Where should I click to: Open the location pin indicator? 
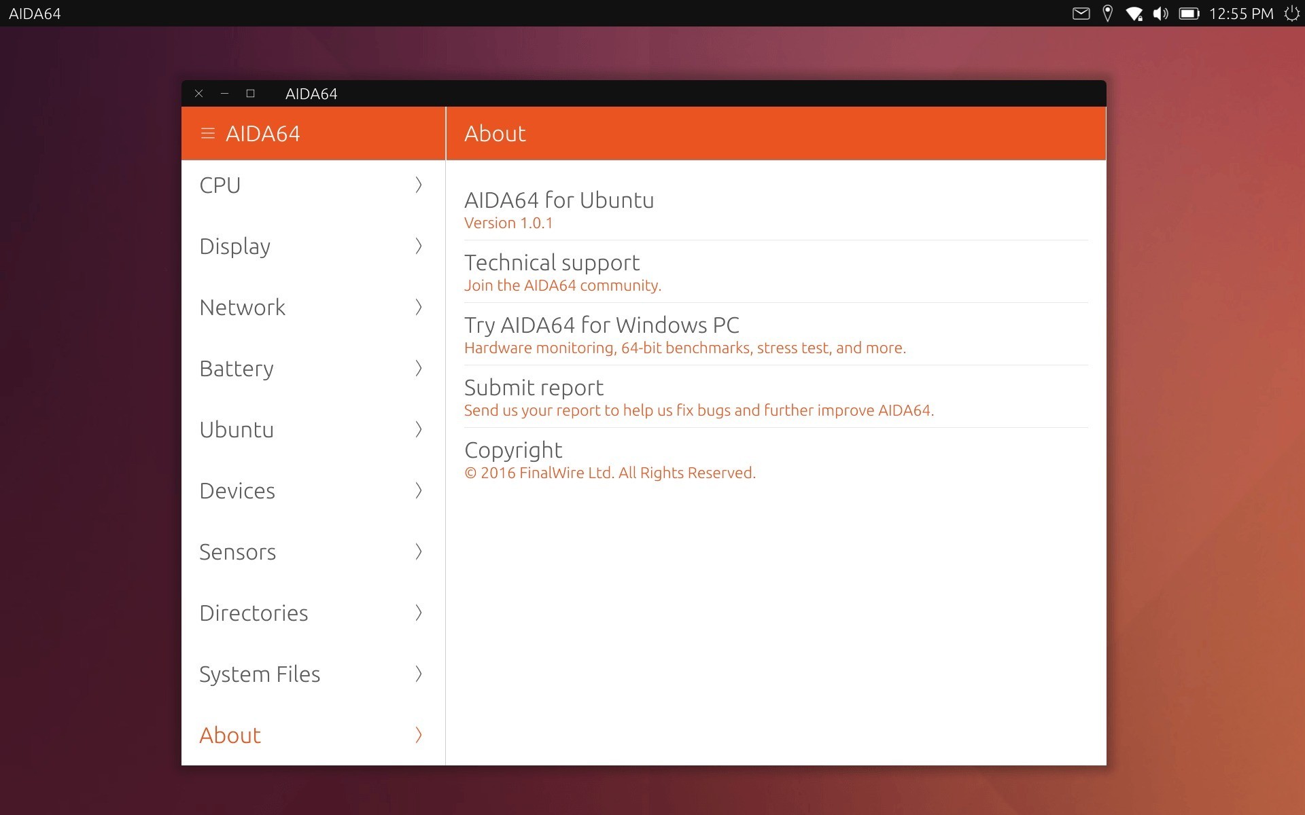click(x=1107, y=14)
